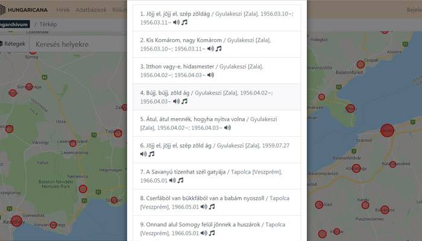Play audio for Átul, átul mennék entry

pos(227,128)
